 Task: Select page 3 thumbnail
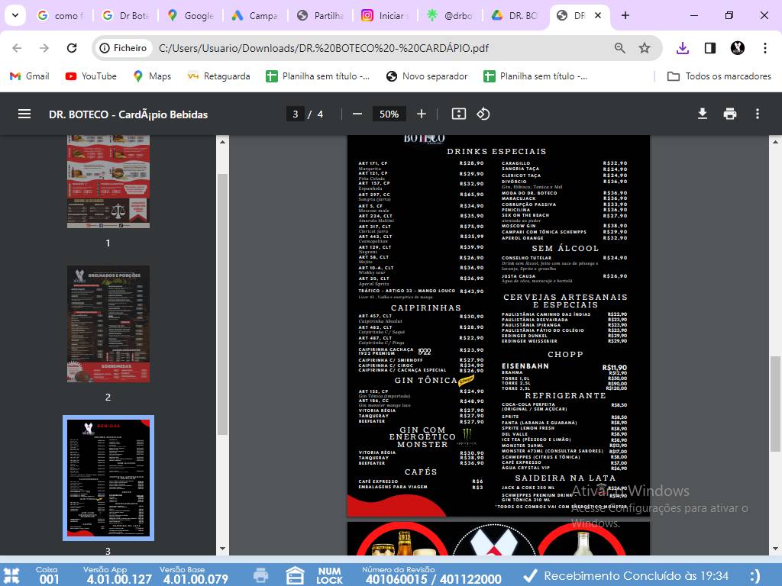pos(108,478)
